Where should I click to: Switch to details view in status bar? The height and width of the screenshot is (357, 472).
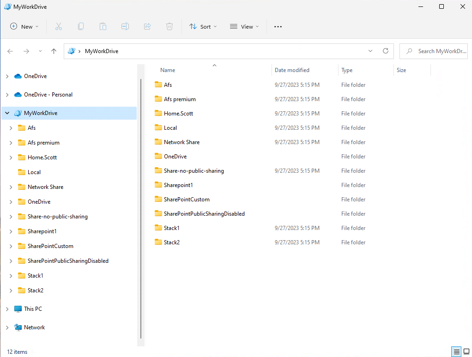[x=456, y=352]
